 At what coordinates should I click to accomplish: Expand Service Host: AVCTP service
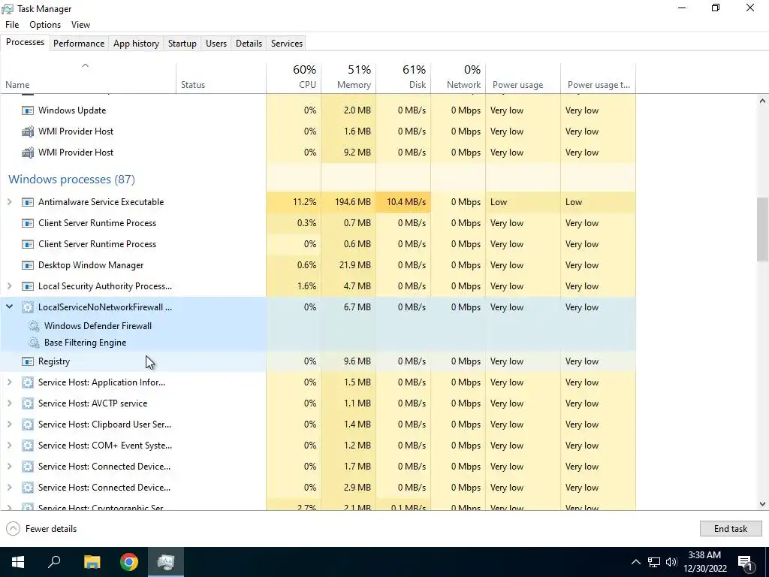click(x=9, y=403)
